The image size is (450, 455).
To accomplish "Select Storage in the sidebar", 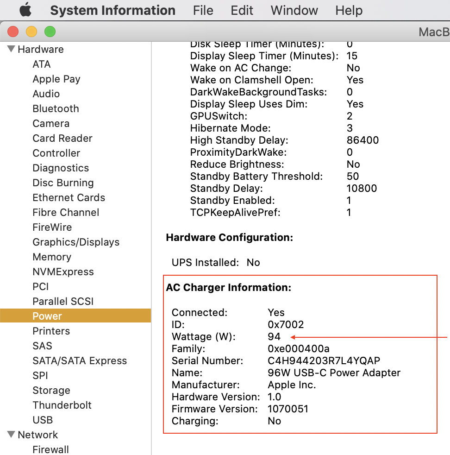I will (51, 390).
